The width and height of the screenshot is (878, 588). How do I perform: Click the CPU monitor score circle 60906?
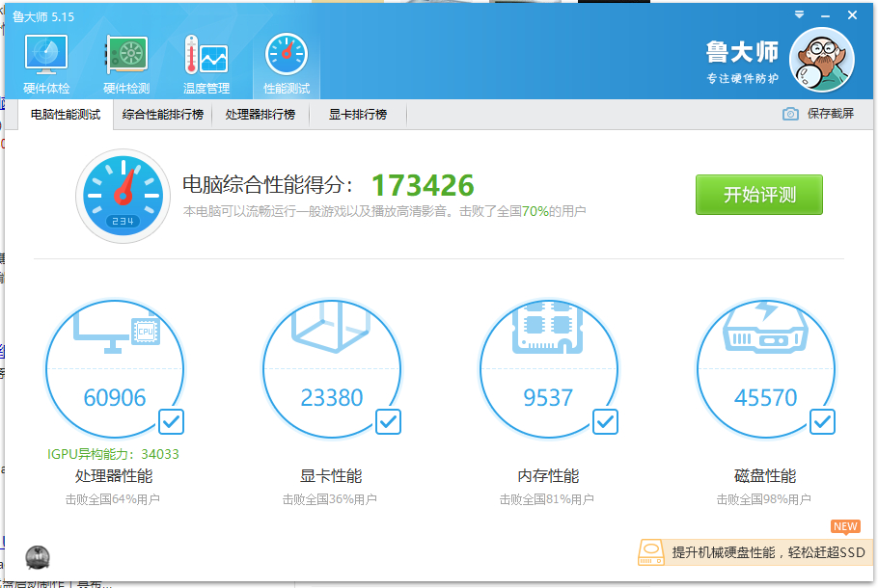[x=115, y=368]
